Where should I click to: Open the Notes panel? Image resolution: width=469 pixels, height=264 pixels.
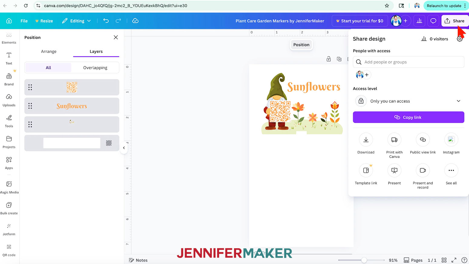pyautogui.click(x=138, y=260)
